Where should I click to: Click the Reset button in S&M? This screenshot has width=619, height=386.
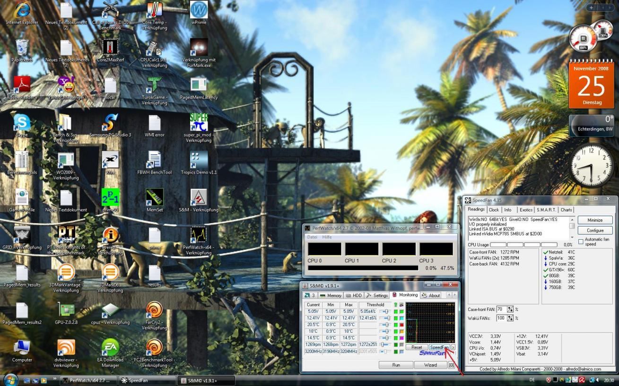click(417, 347)
